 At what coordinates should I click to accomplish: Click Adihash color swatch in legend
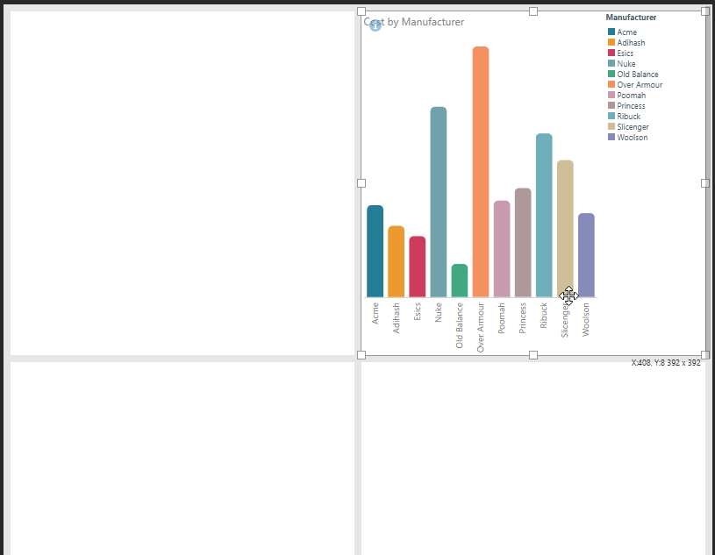point(611,42)
